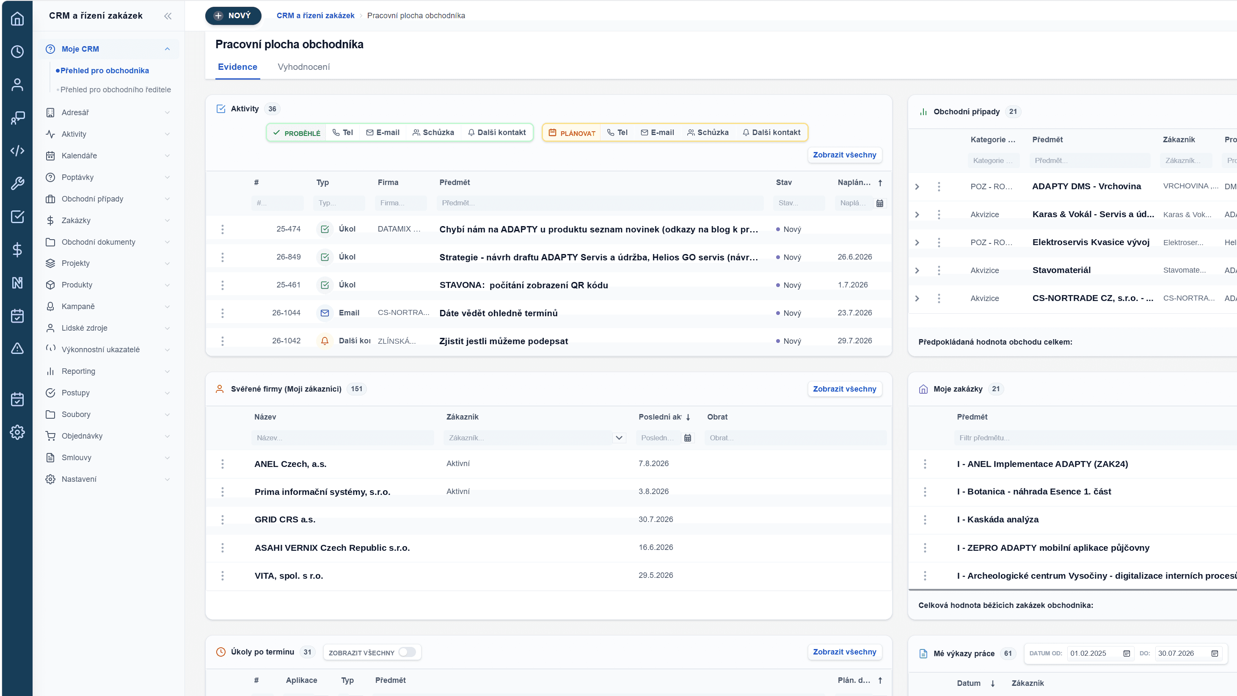Open date picker icon for DATUM OD

pyautogui.click(x=1127, y=653)
